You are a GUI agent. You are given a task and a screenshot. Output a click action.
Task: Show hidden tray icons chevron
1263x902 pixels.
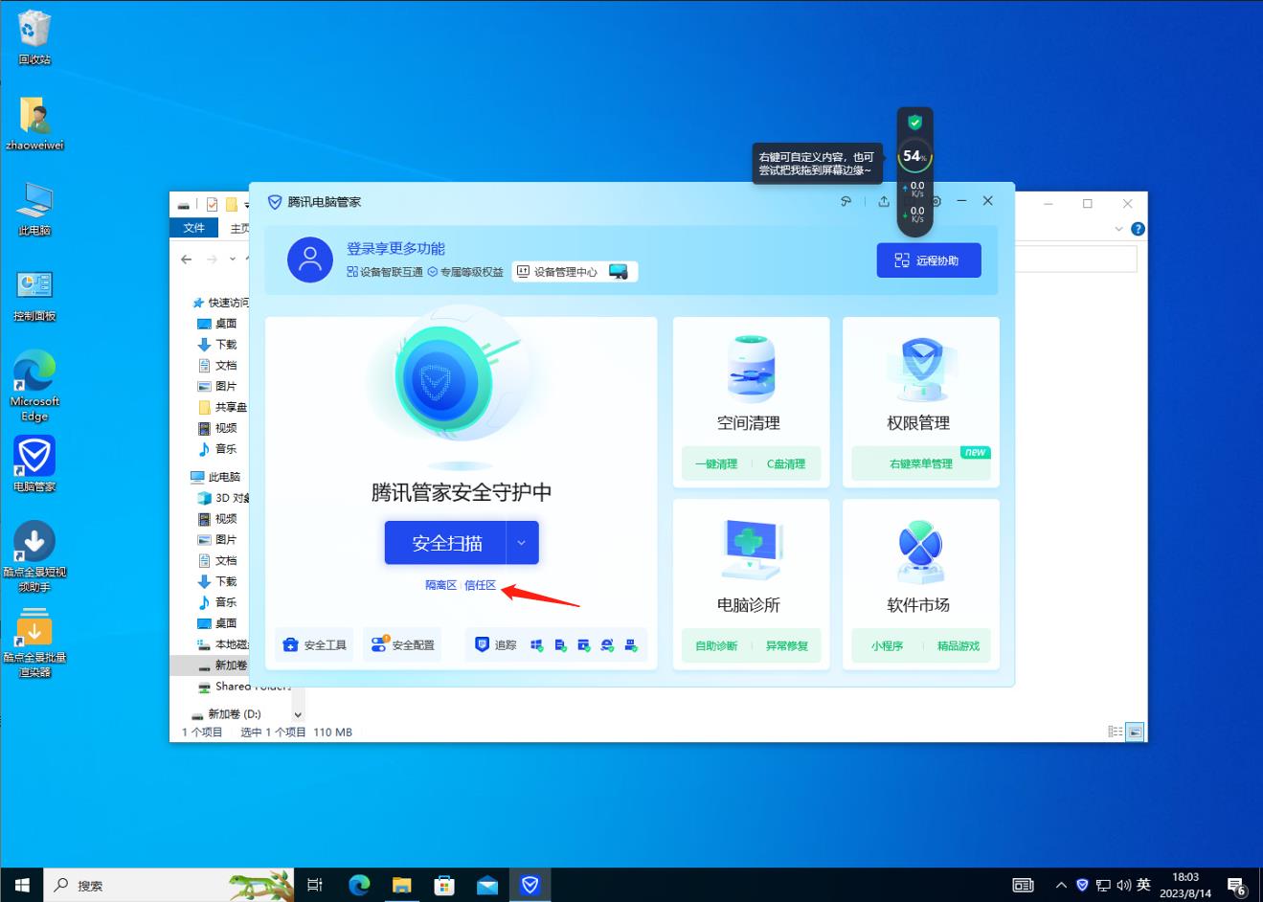point(1061,885)
